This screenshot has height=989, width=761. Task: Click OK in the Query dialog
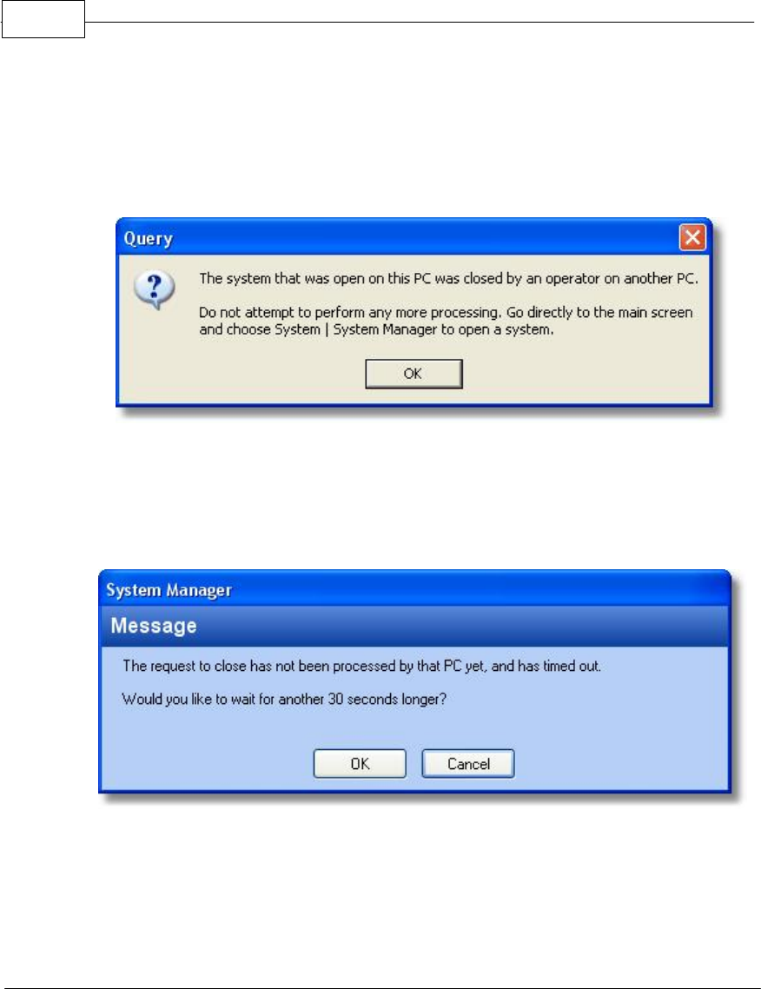[414, 374]
